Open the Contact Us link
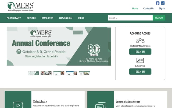 [x=148, y=8]
